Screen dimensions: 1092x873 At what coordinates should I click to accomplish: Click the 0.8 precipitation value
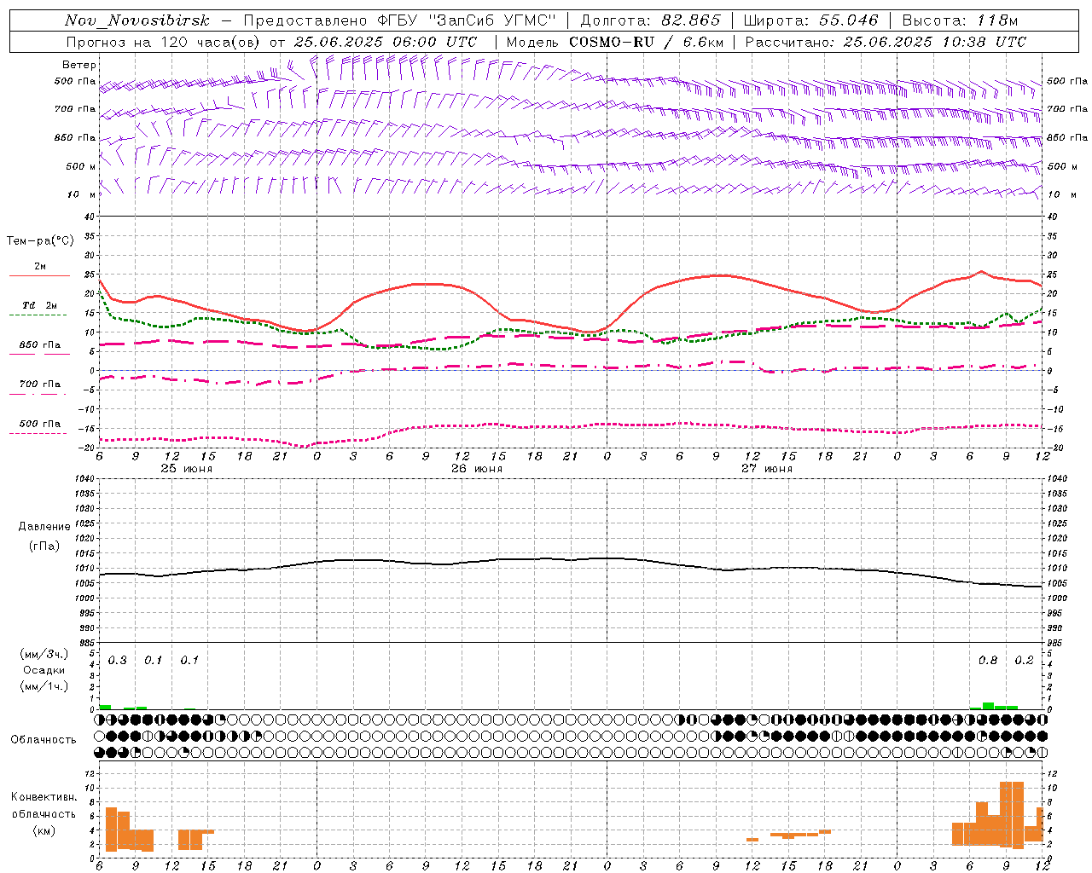pyautogui.click(x=988, y=660)
